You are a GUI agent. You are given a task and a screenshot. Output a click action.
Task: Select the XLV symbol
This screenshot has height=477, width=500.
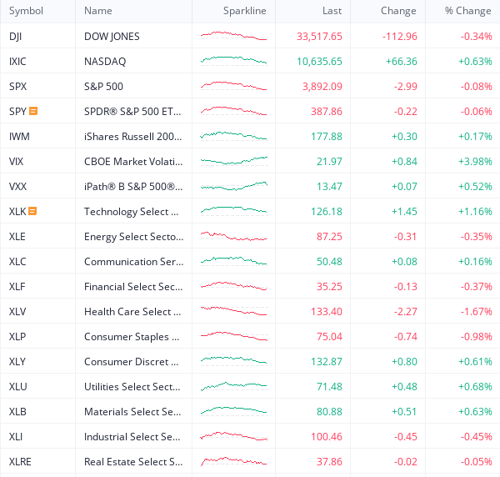coord(17,311)
